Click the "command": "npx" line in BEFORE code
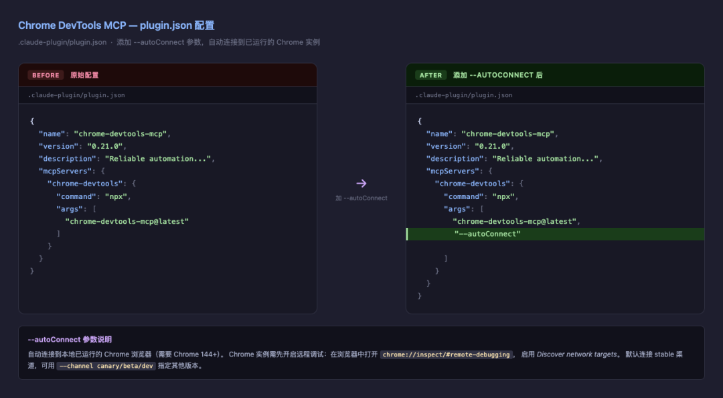 coord(94,197)
